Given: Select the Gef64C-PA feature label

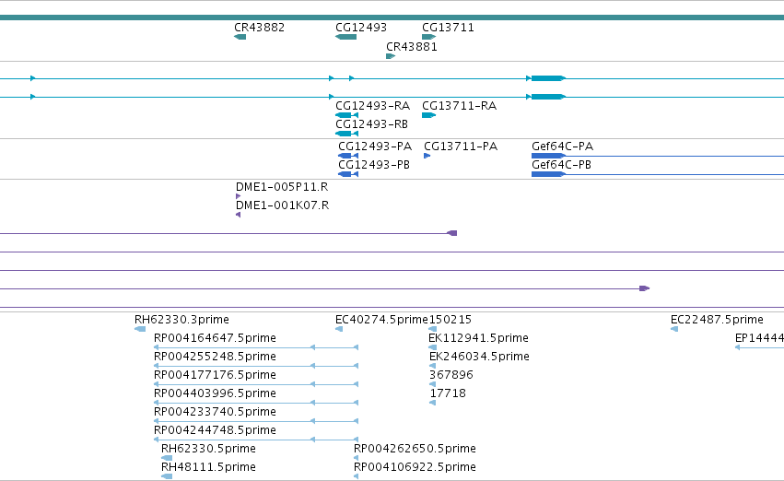Looking at the screenshot, I should click(x=562, y=147).
